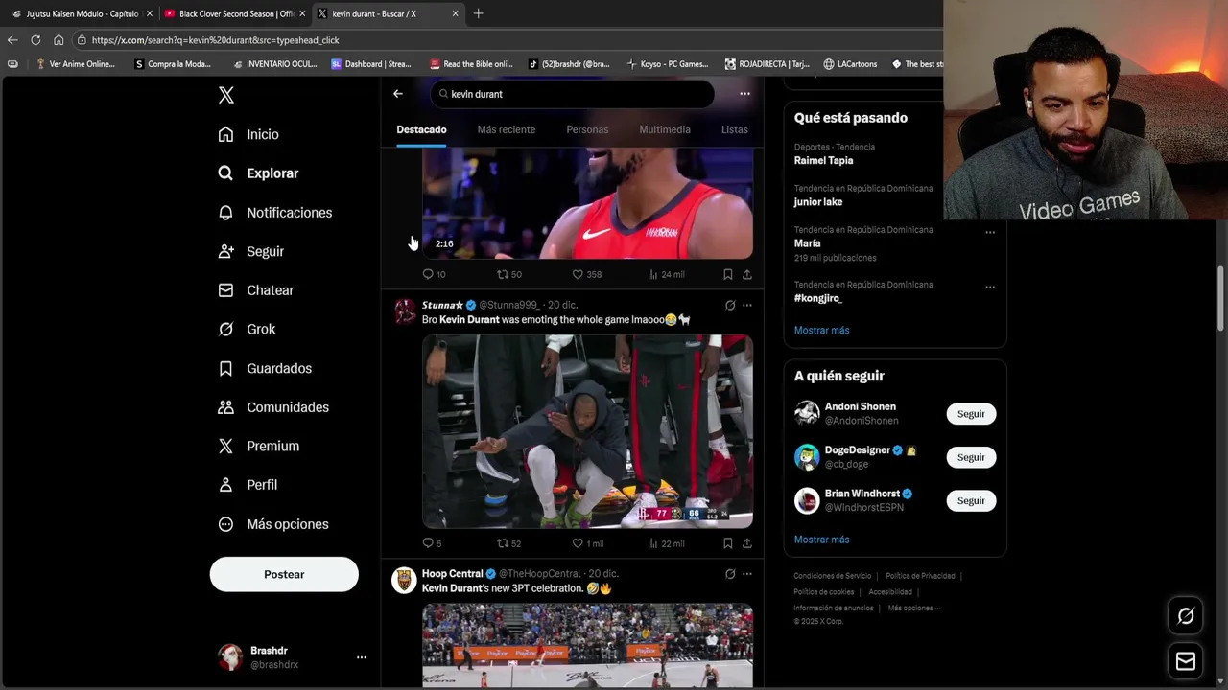Open a new browser tab
Image resolution: width=1228 pixels, height=690 pixels.
point(478,13)
